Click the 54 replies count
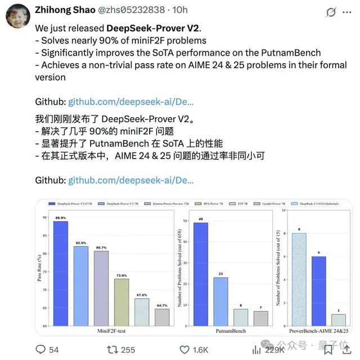Screen dimensions: 360x360 [x=53, y=349]
